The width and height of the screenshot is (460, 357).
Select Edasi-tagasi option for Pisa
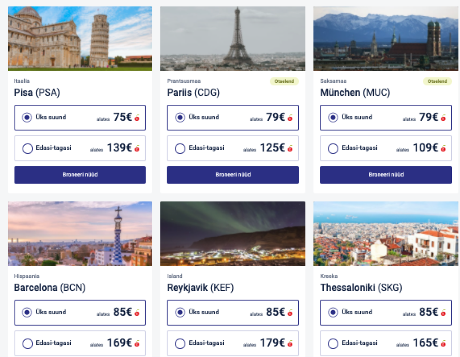[x=27, y=148]
